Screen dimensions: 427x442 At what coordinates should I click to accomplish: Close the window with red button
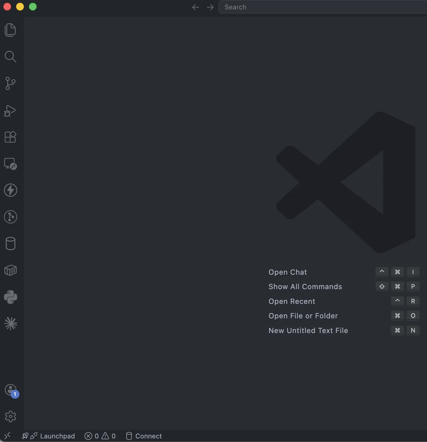(7, 7)
